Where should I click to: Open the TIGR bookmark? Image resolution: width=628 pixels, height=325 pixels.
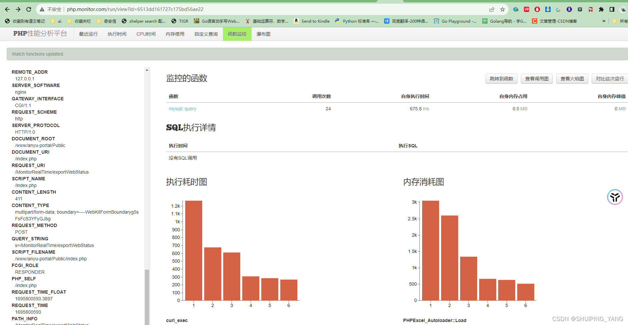[x=180, y=21]
